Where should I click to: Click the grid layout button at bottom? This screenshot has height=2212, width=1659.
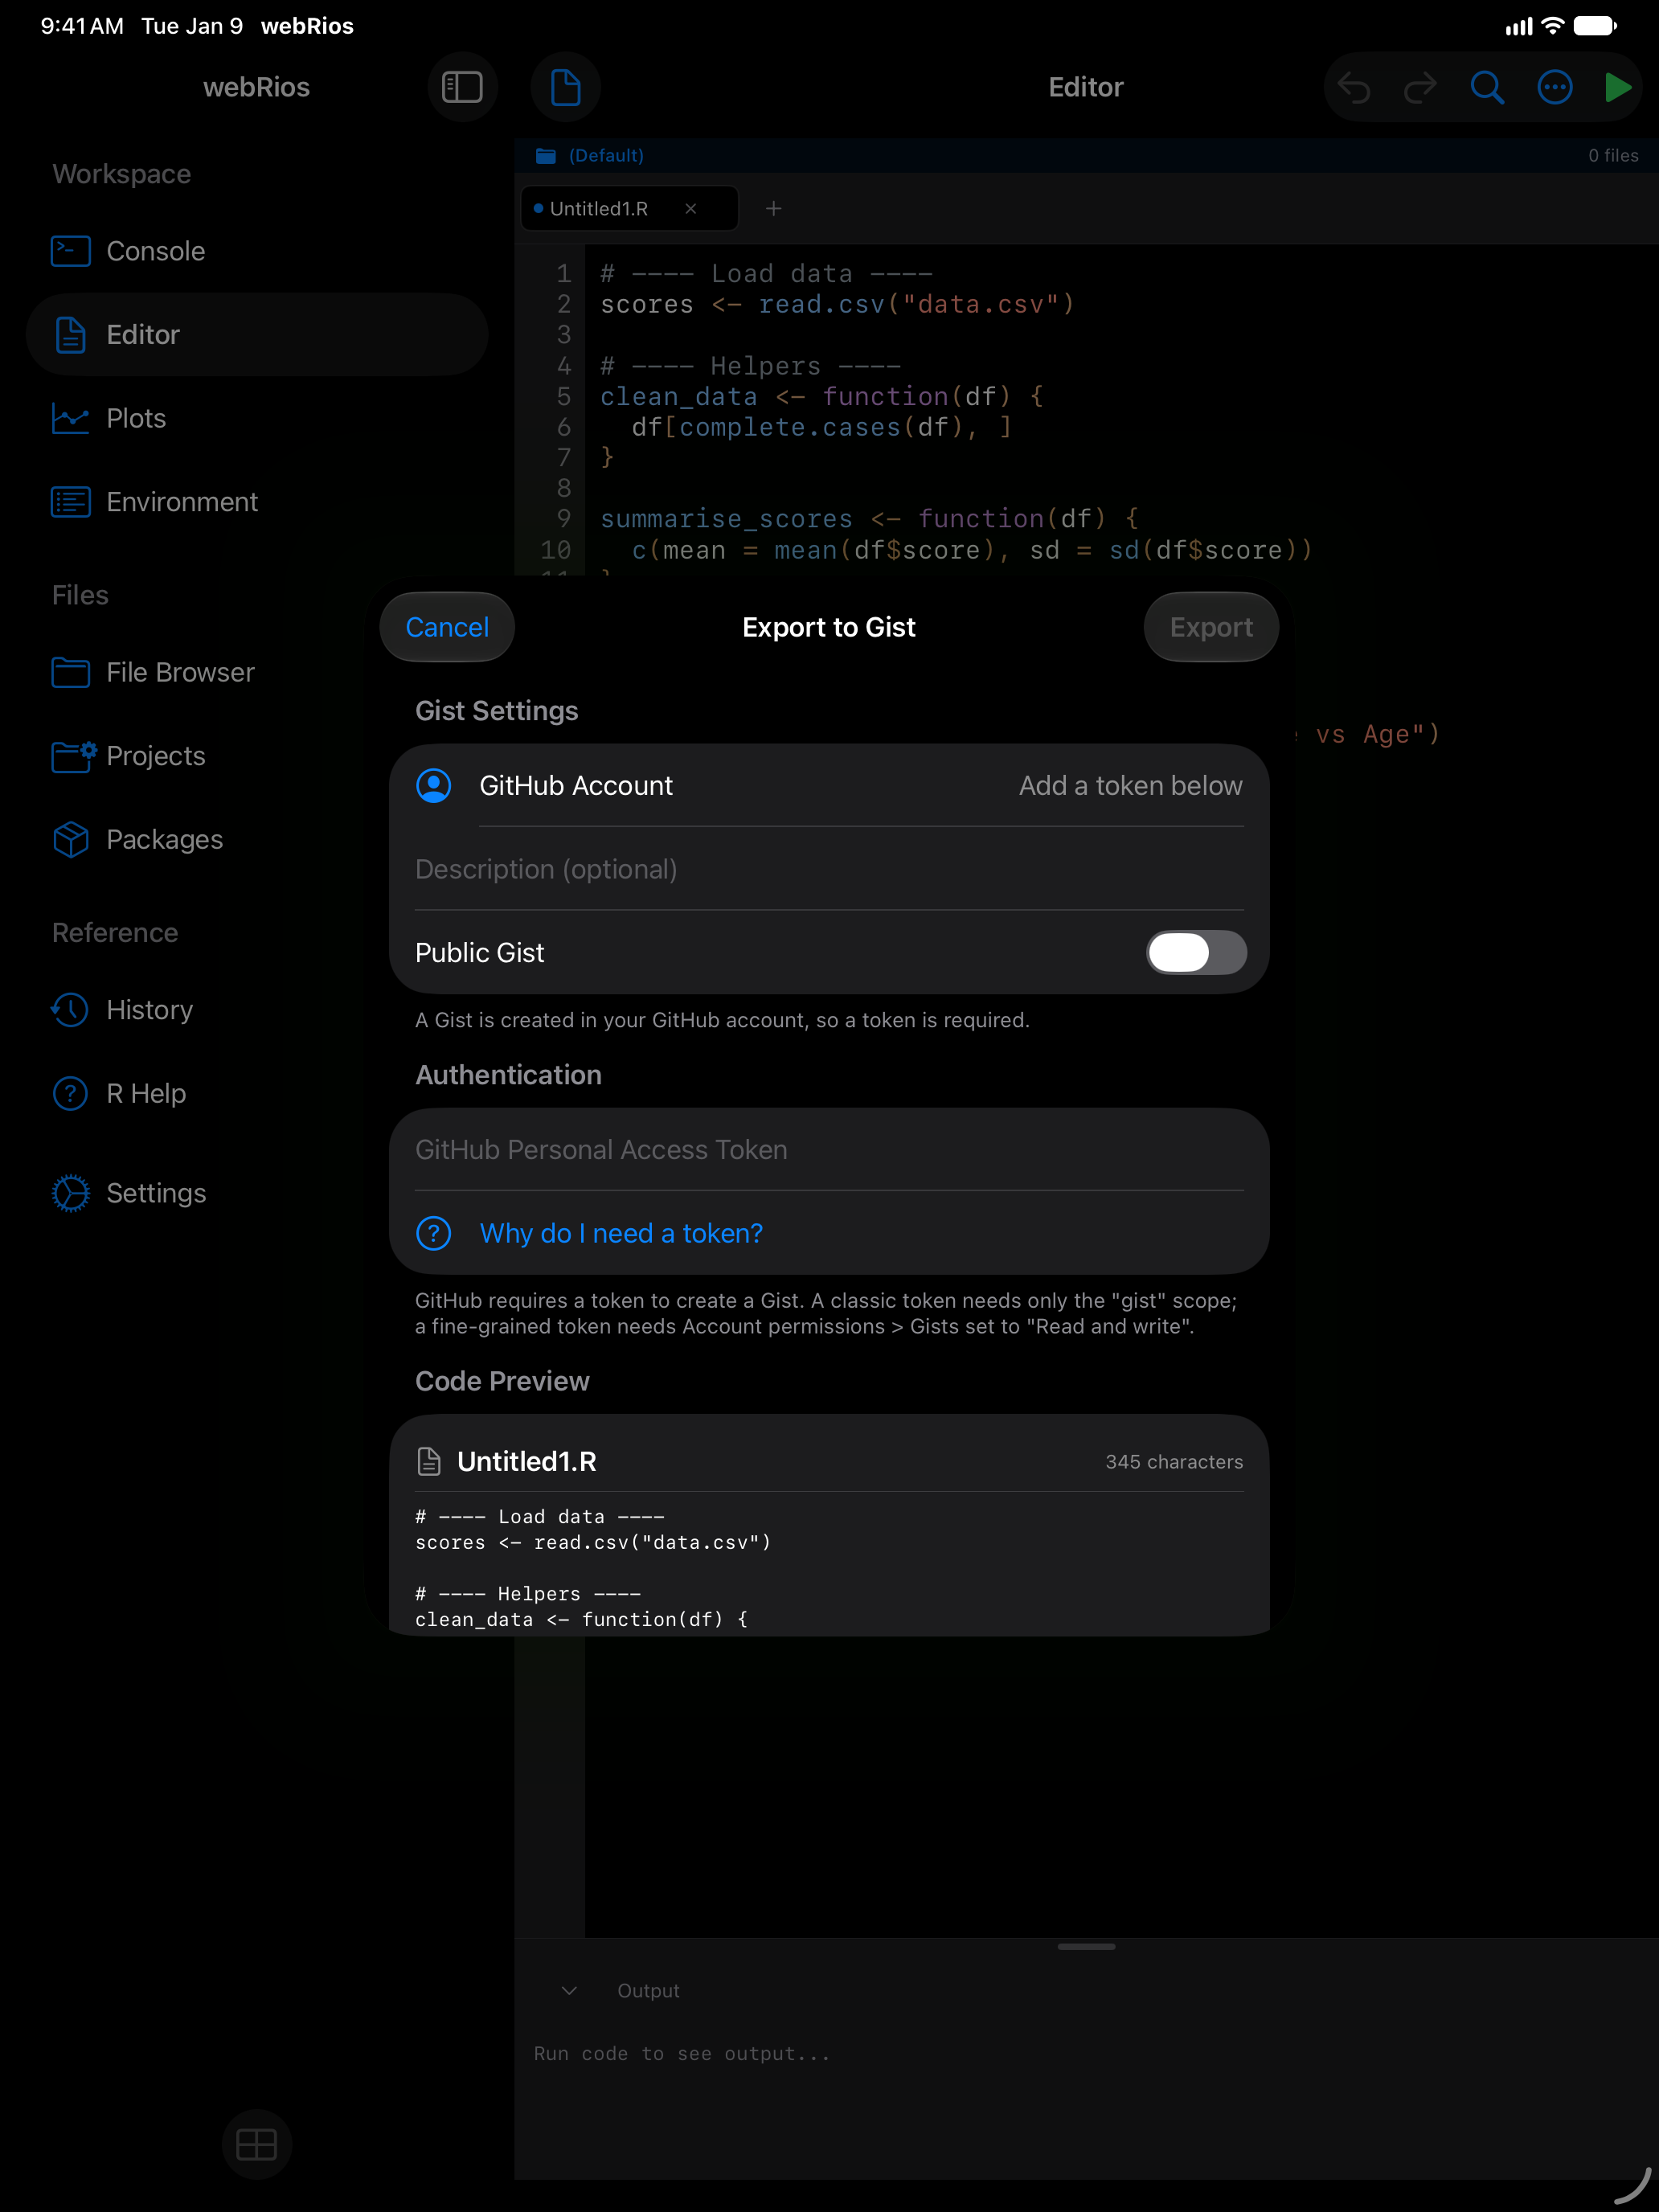click(256, 2144)
